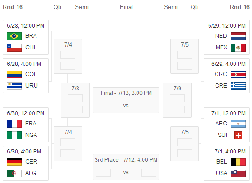Click the left finalist slot in Final box
Screen dimensions: 252x183
(106, 106)
